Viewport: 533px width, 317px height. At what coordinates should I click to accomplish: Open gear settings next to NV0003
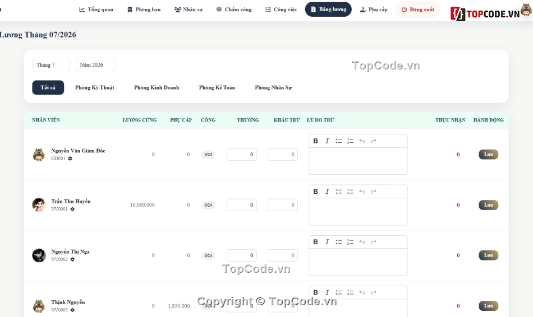click(x=72, y=310)
